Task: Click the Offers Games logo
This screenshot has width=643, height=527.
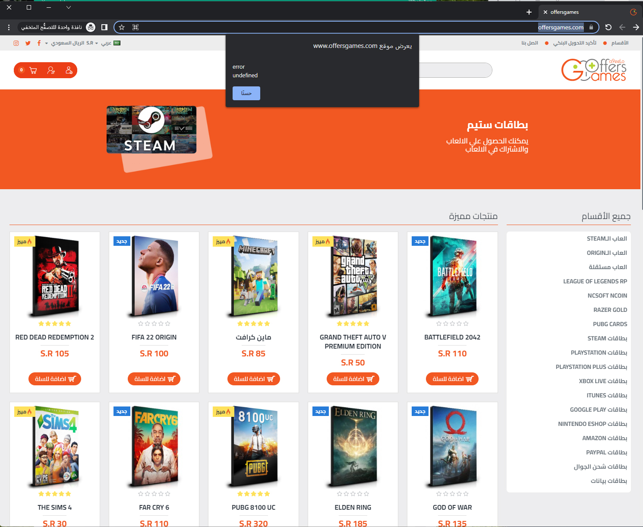Action: (594, 70)
